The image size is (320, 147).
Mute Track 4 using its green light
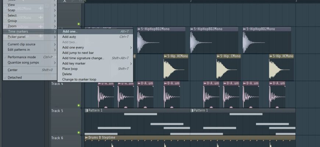(x=79, y=105)
